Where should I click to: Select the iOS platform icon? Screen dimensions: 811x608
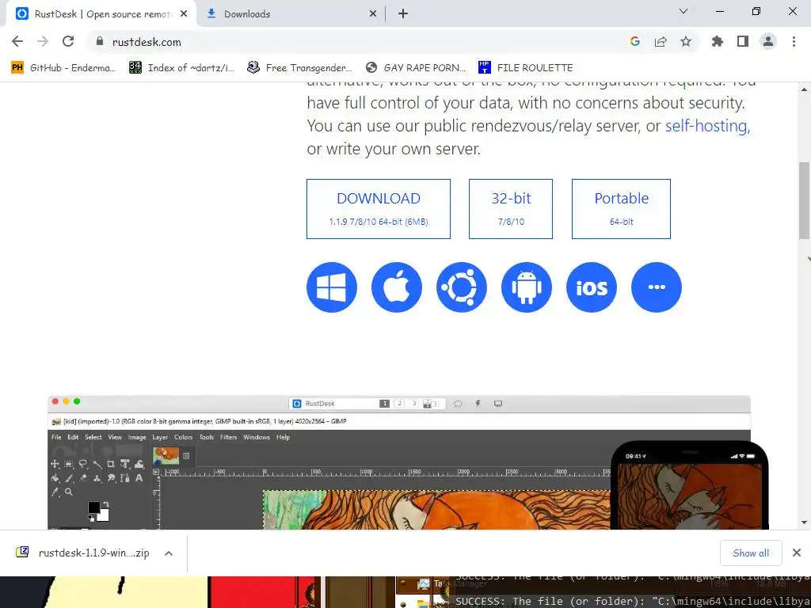591,287
